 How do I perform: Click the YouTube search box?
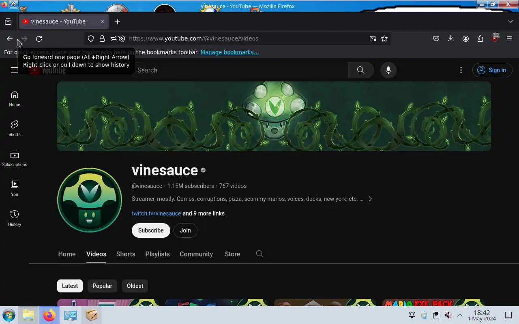[x=240, y=70]
